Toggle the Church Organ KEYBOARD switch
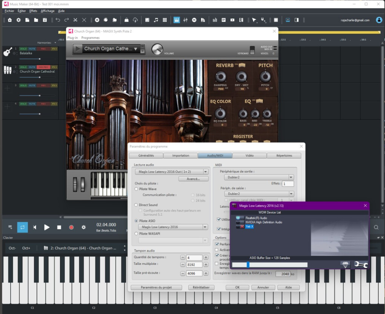Screen dimensions: 385x314 point(252,50)
